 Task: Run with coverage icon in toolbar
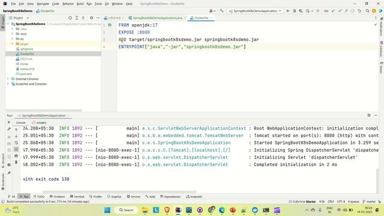pyautogui.click(x=301, y=11)
